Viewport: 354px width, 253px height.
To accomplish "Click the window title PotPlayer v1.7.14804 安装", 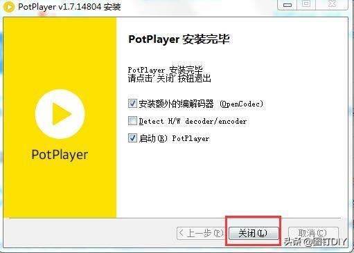I will point(69,7).
